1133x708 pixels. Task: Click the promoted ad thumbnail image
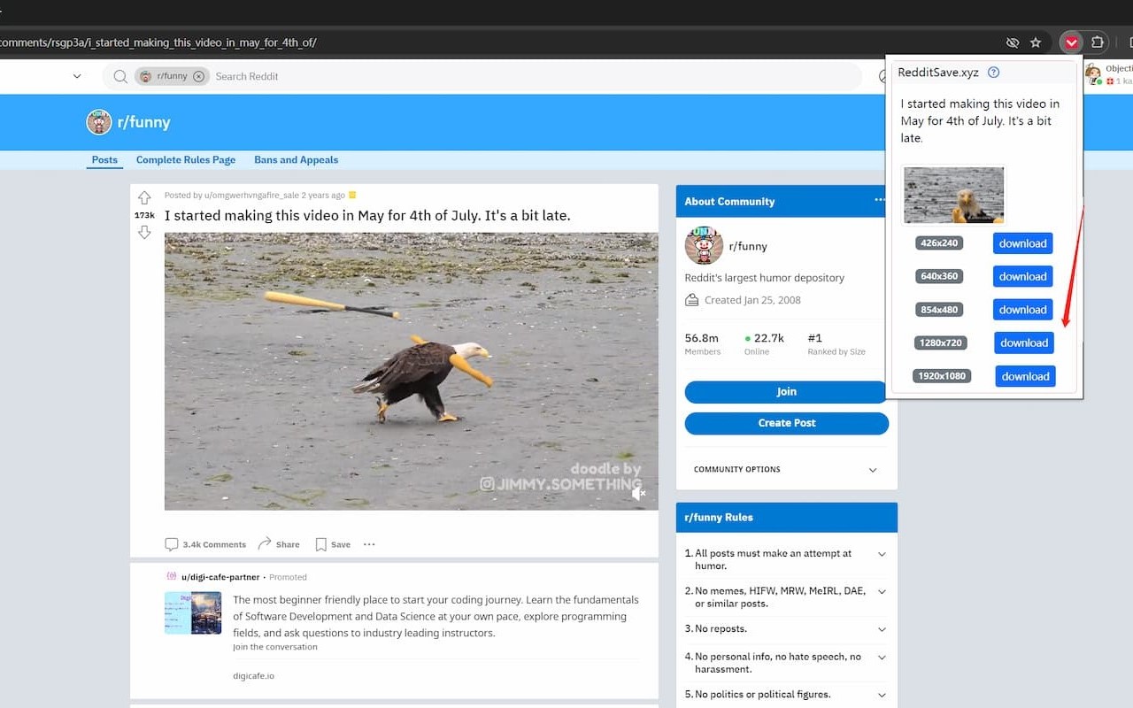click(x=193, y=612)
